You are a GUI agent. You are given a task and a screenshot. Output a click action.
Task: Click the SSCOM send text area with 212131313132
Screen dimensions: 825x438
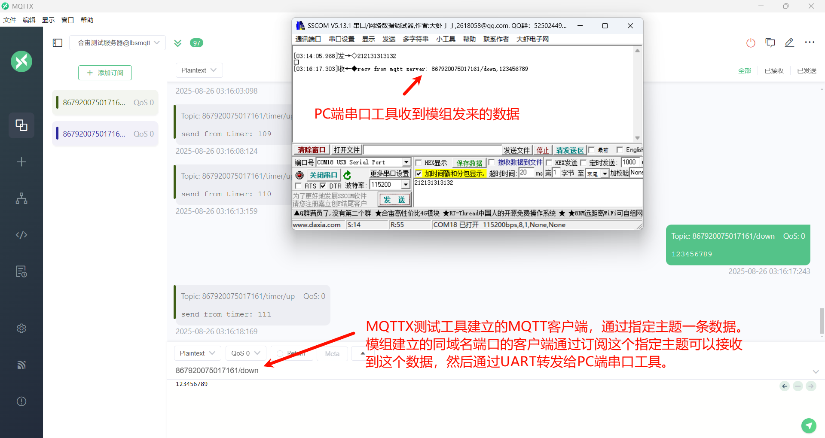(528, 193)
